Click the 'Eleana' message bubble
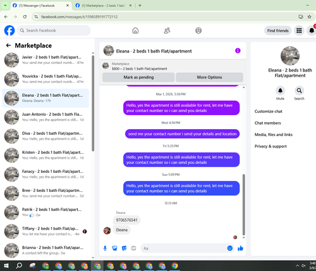 click(x=122, y=230)
